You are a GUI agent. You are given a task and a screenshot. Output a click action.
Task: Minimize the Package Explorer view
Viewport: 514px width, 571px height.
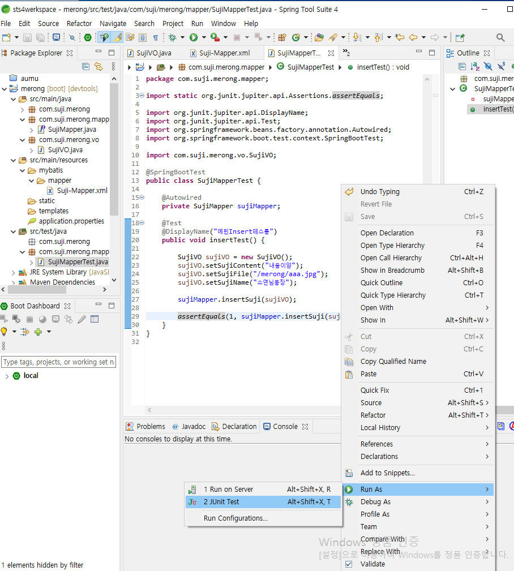pyautogui.click(x=98, y=53)
